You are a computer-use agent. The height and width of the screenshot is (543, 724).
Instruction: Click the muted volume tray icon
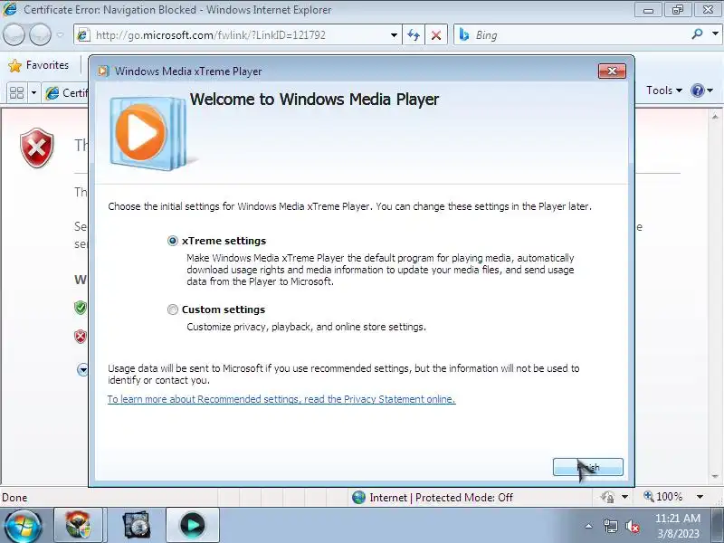(x=632, y=526)
